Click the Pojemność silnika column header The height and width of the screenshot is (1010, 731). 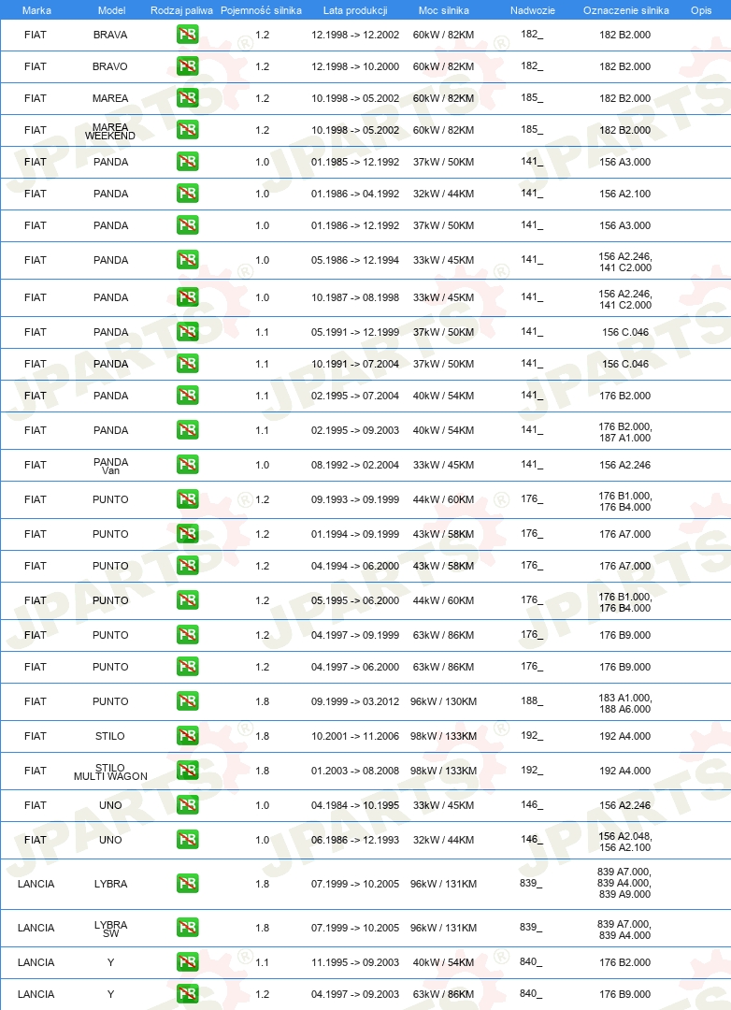pos(261,10)
